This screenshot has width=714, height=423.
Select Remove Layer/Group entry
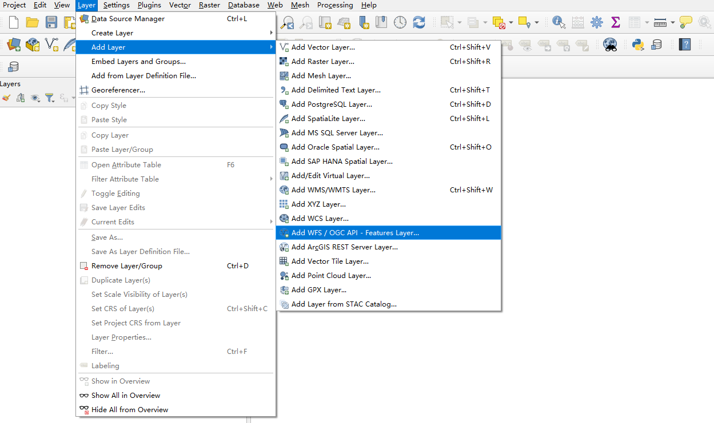pyautogui.click(x=176, y=265)
